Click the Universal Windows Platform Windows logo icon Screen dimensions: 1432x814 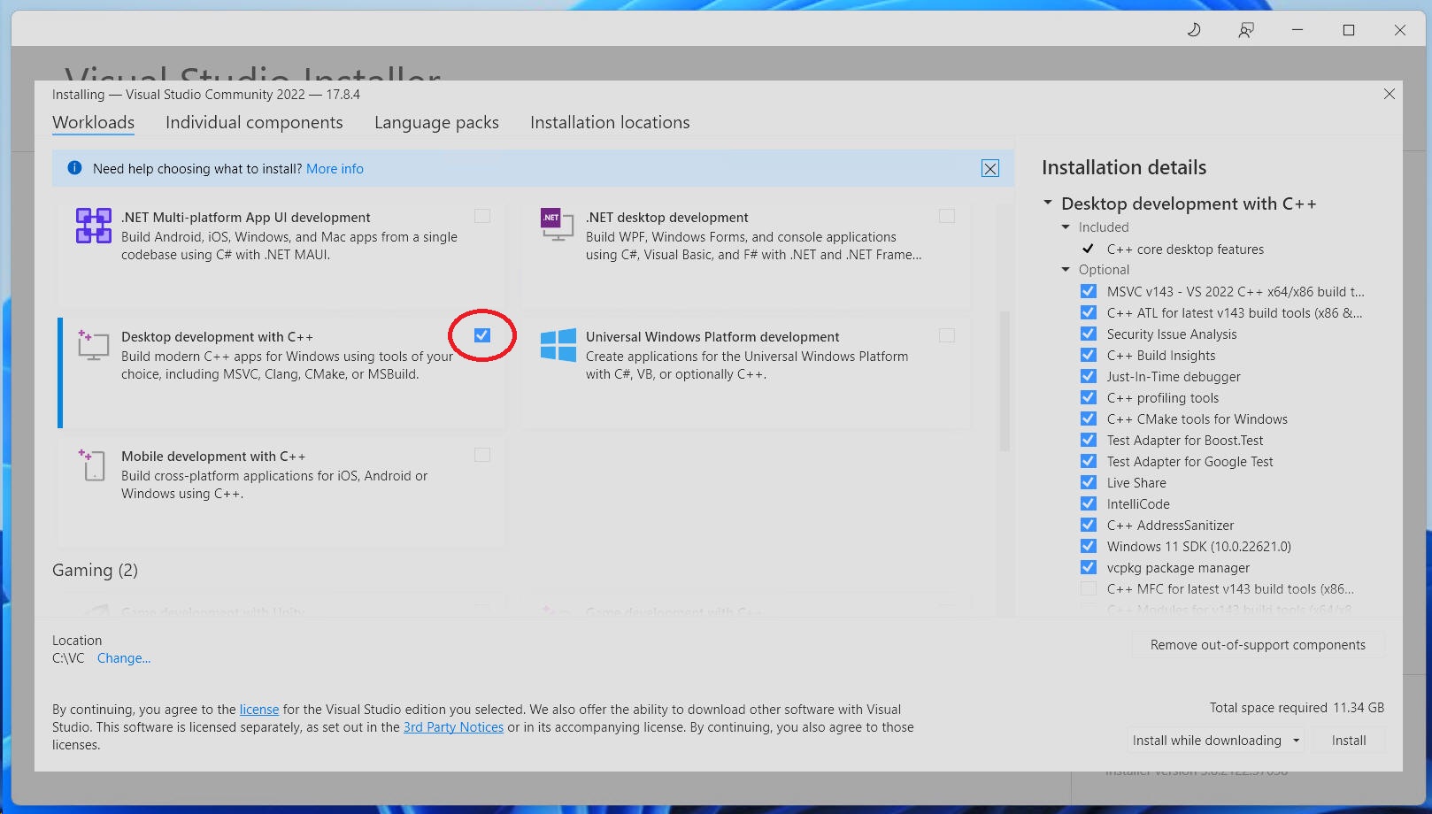pyautogui.click(x=558, y=345)
